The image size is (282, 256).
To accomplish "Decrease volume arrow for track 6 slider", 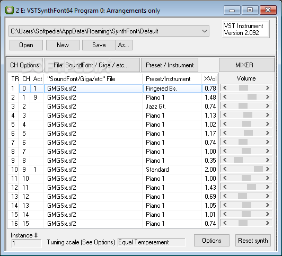I will pyautogui.click(x=225, y=133).
